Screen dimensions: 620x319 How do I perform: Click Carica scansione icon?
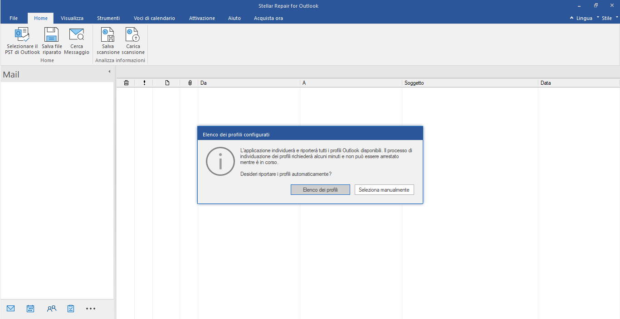[x=133, y=35]
